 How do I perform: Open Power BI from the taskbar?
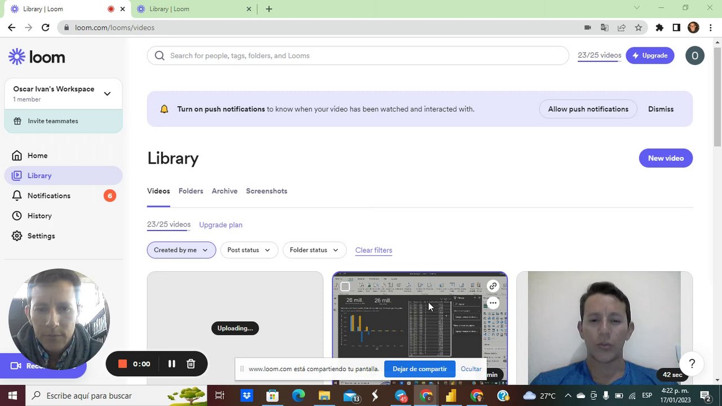click(450, 395)
